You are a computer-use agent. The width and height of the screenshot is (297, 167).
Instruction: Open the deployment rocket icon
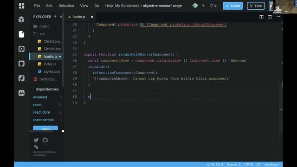pyautogui.click(x=21, y=78)
